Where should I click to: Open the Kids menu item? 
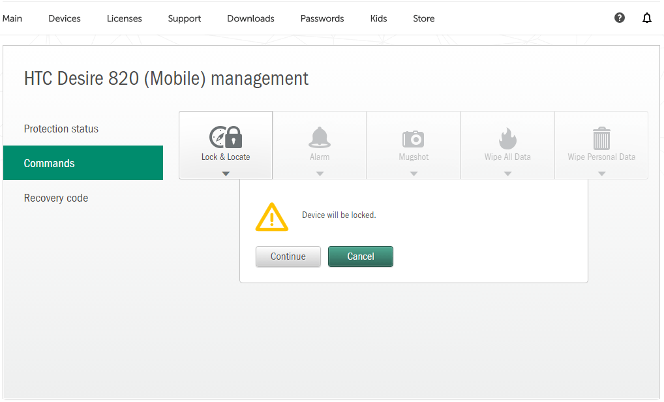378,19
